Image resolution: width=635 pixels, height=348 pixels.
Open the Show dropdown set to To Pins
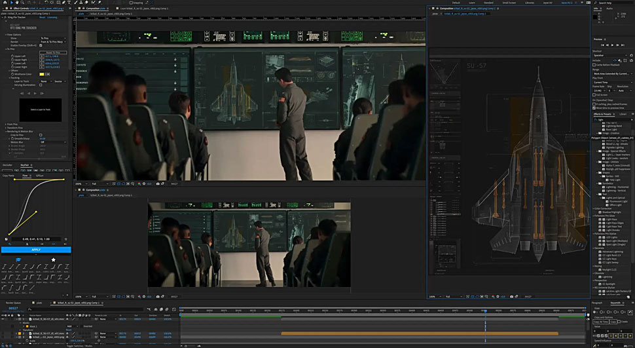point(53,38)
